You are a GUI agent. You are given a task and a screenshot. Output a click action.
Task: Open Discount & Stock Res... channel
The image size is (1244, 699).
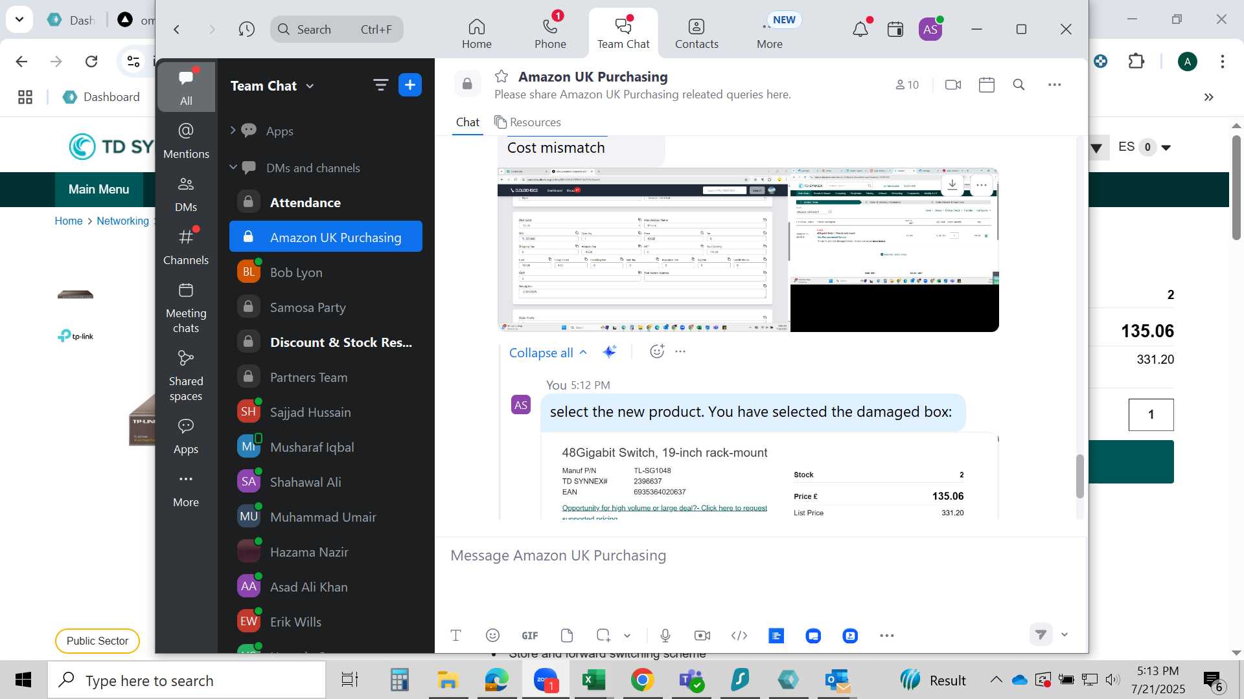click(325, 342)
